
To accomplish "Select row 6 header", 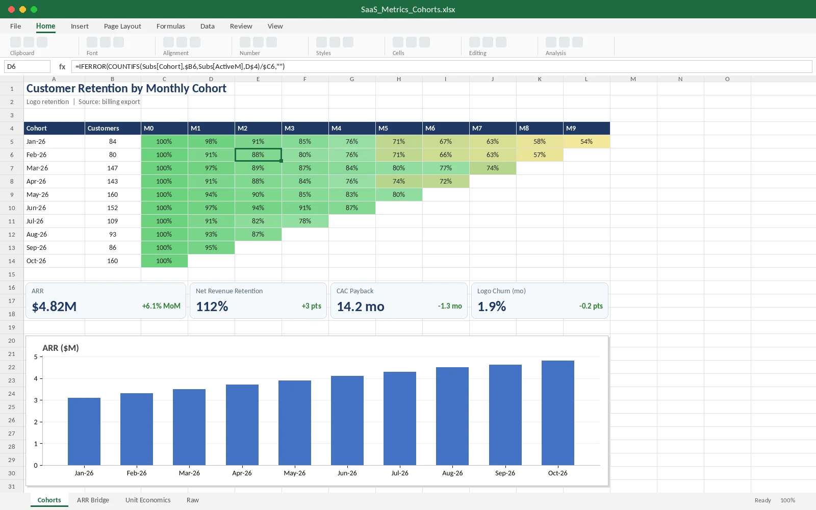I will [x=12, y=155].
